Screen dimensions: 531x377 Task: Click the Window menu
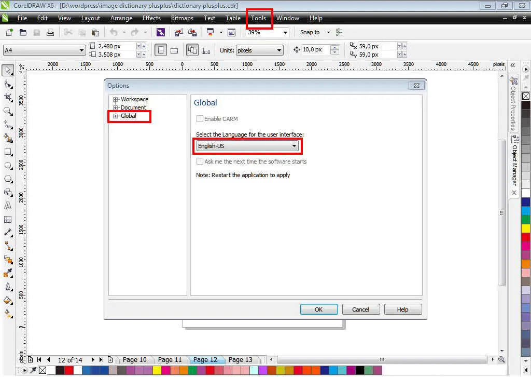[x=287, y=18]
